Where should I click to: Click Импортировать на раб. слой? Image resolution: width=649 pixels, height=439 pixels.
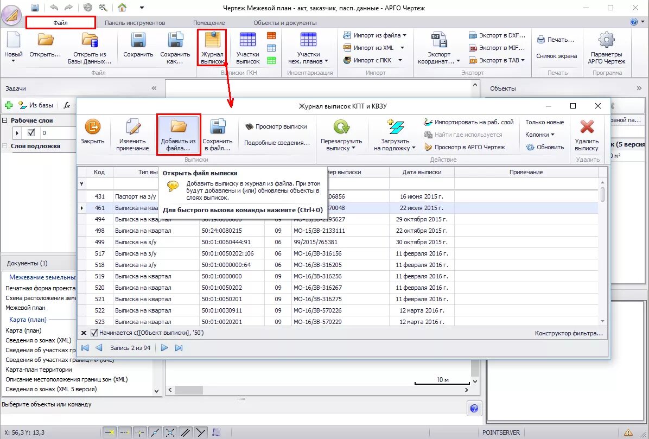[468, 122]
